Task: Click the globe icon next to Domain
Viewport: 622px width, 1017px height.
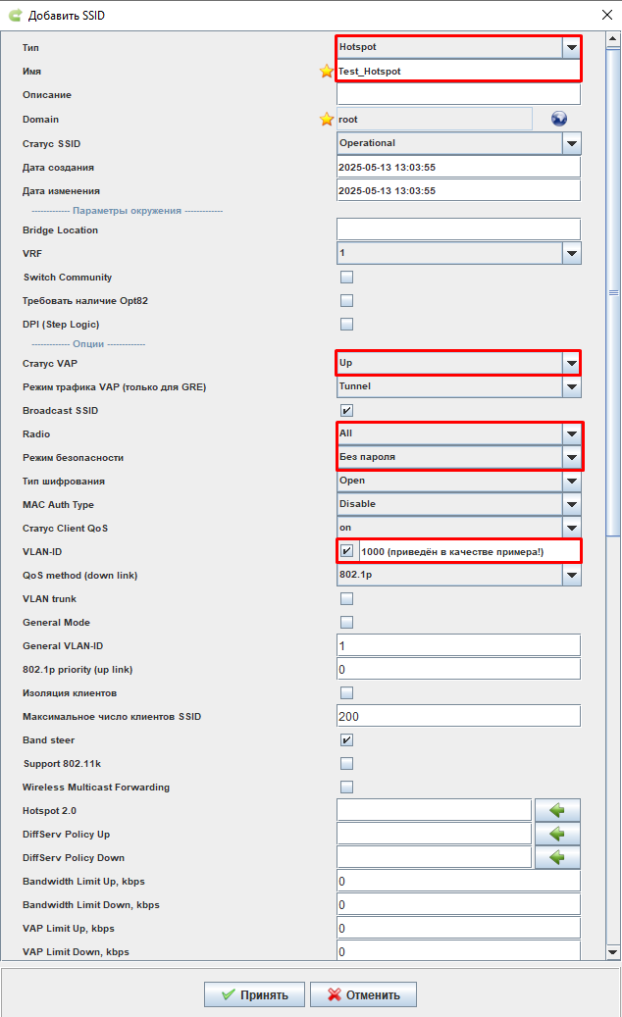Action: pyautogui.click(x=559, y=120)
